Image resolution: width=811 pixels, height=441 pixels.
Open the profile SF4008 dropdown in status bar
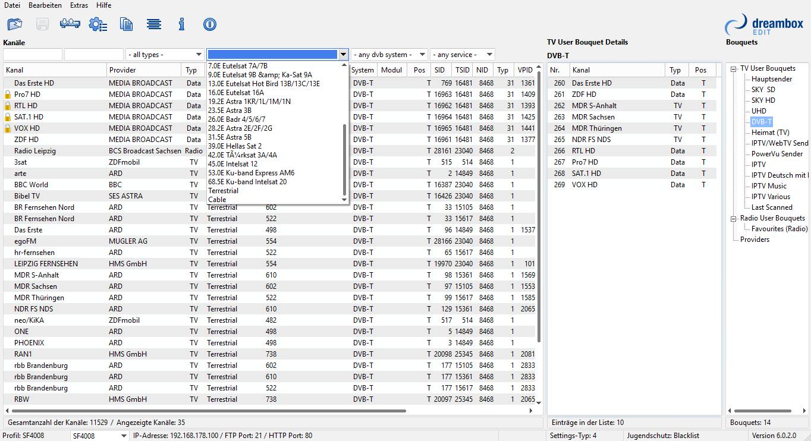pyautogui.click(x=98, y=436)
